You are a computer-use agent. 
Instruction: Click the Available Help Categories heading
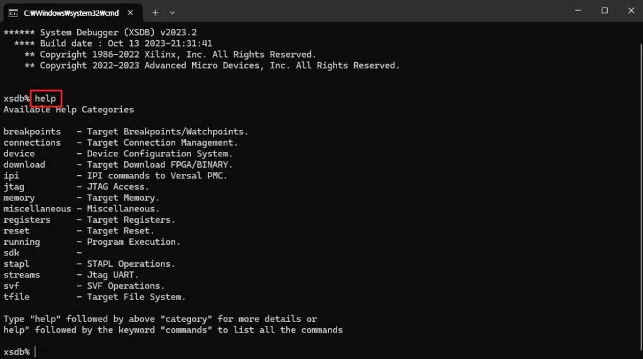pyautogui.click(x=68, y=109)
